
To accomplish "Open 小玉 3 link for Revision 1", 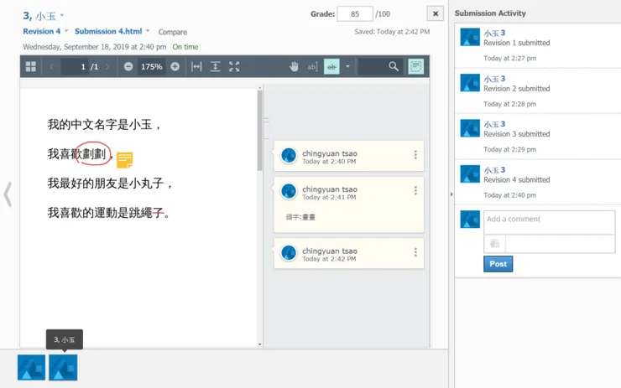I will (x=494, y=33).
